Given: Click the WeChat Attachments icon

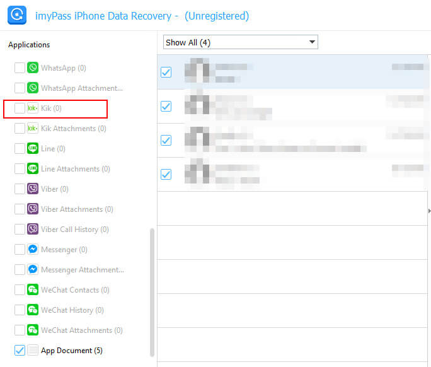Looking at the screenshot, I should pos(33,330).
